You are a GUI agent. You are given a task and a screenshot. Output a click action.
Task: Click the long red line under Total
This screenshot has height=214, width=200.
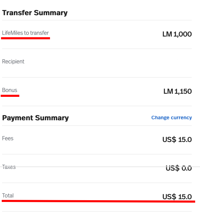coord(98,201)
